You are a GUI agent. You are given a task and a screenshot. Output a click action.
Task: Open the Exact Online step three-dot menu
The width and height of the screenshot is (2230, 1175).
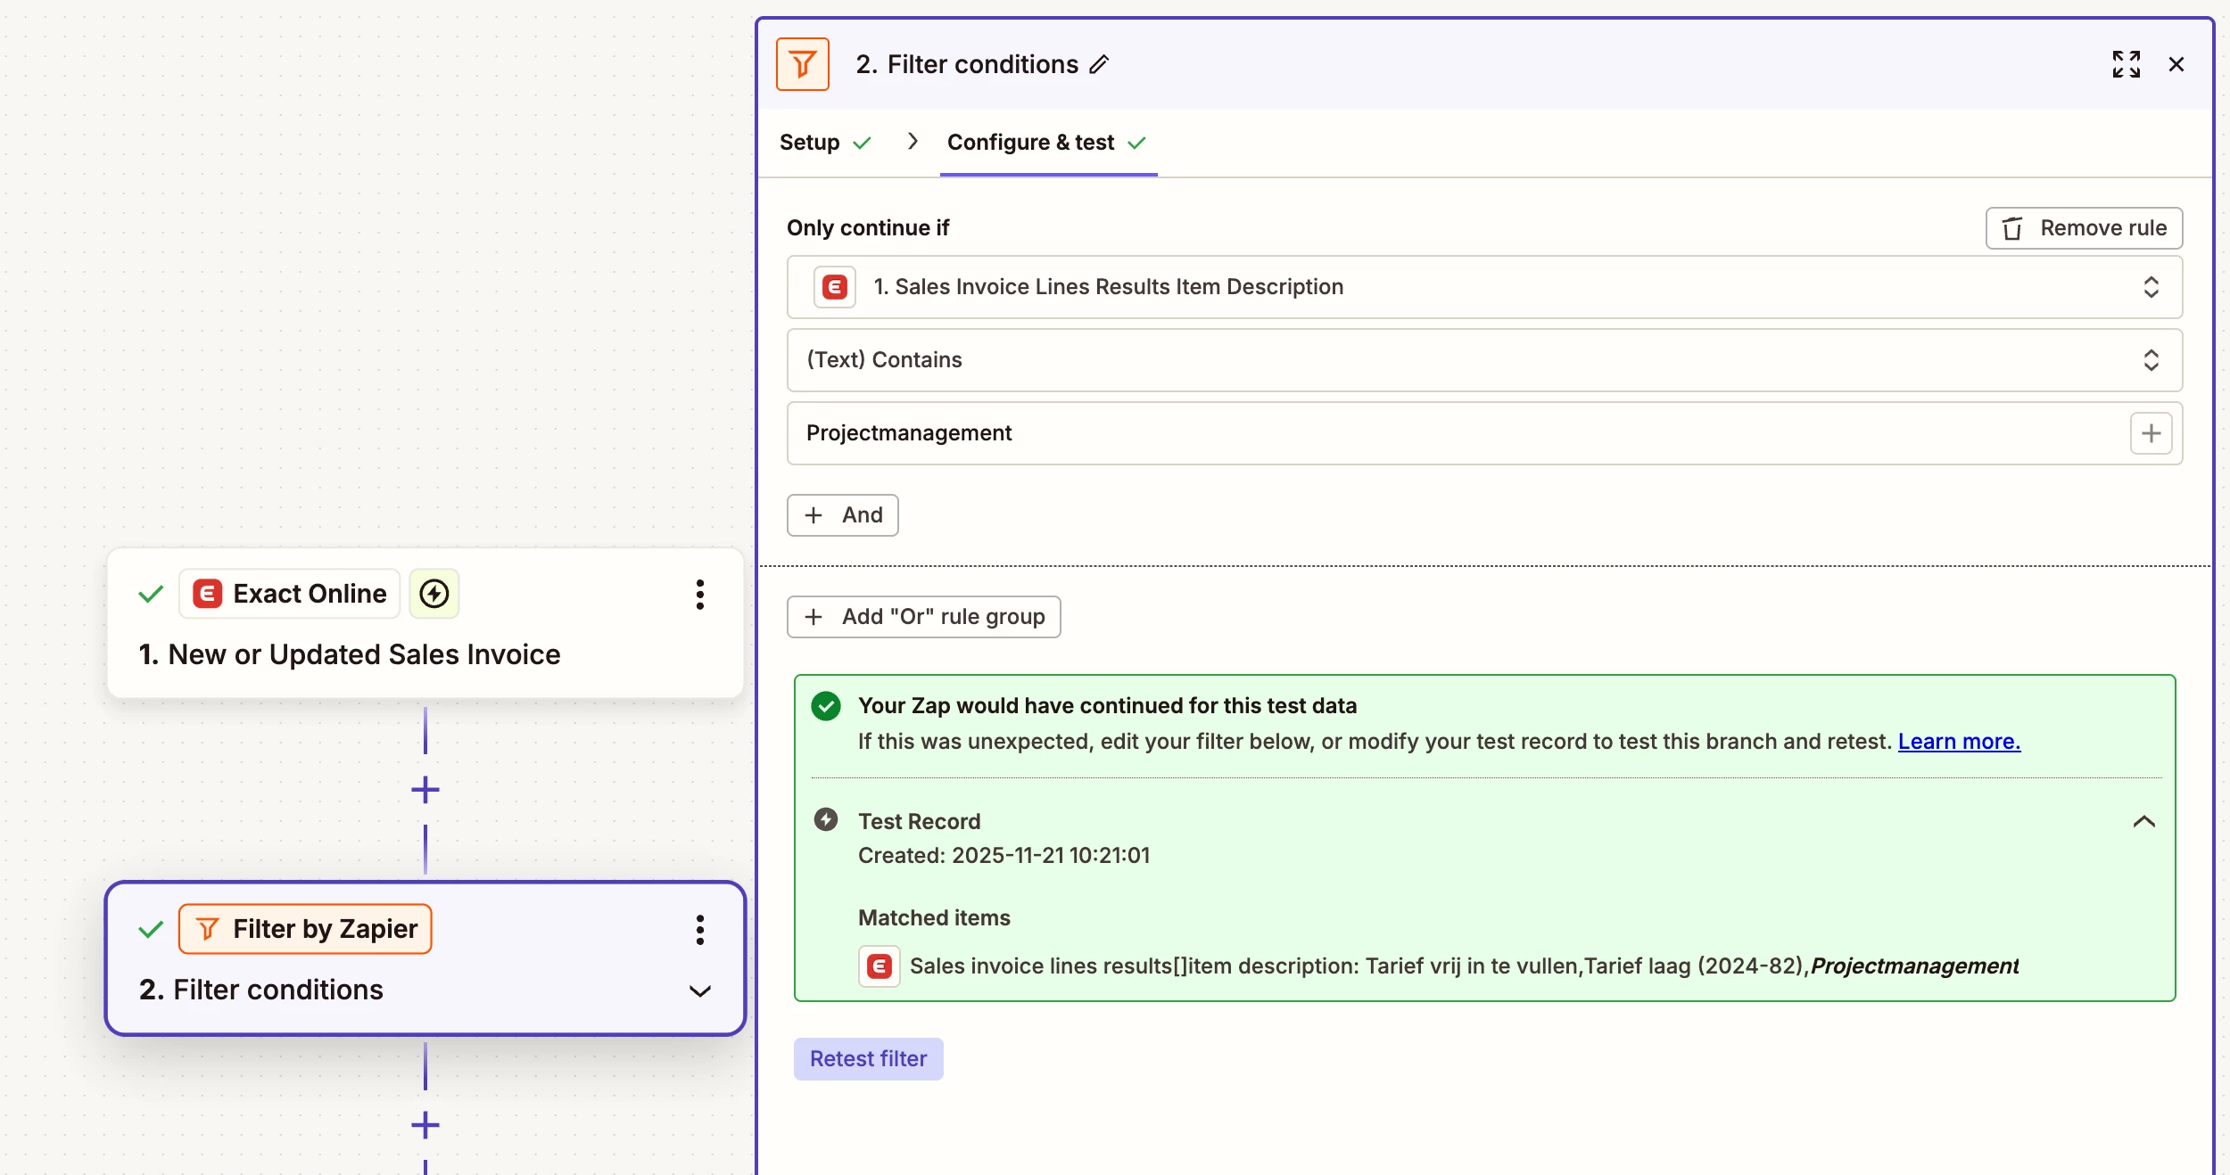click(700, 594)
